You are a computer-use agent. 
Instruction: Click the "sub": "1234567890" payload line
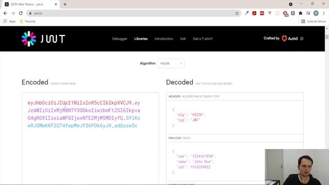pos(196,156)
